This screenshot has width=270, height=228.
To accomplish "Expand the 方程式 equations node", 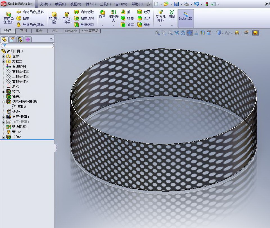I will click(3, 61).
